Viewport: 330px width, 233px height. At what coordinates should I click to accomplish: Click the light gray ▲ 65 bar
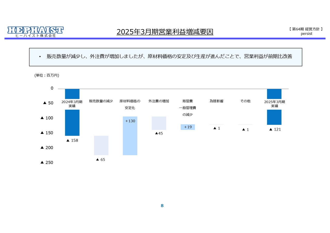coord(101,145)
